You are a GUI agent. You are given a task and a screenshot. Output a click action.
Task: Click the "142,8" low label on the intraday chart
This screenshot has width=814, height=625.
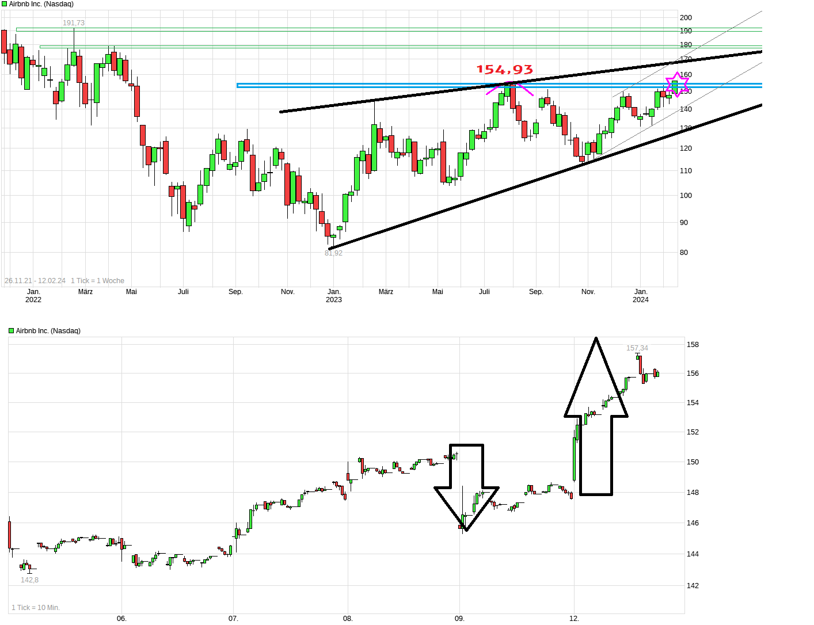point(29,580)
